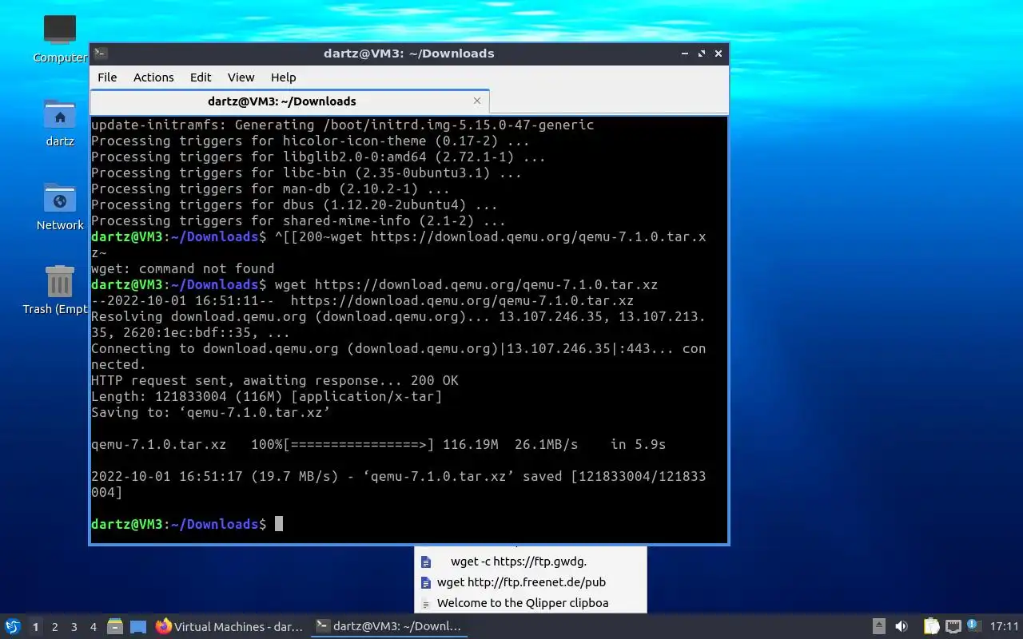Image resolution: width=1023 pixels, height=639 pixels.
Task: Open the Help menu in the terminal
Action: [283, 77]
